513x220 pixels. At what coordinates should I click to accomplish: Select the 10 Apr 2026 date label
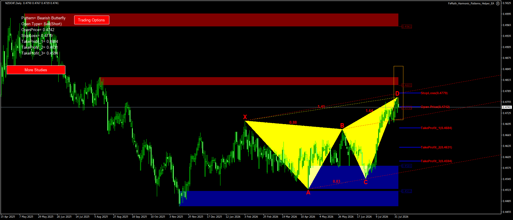point(308,217)
